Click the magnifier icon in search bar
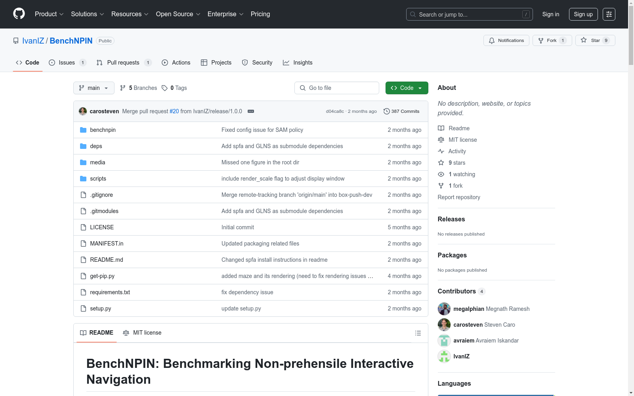Viewport: 634px width, 396px height. 413,14
